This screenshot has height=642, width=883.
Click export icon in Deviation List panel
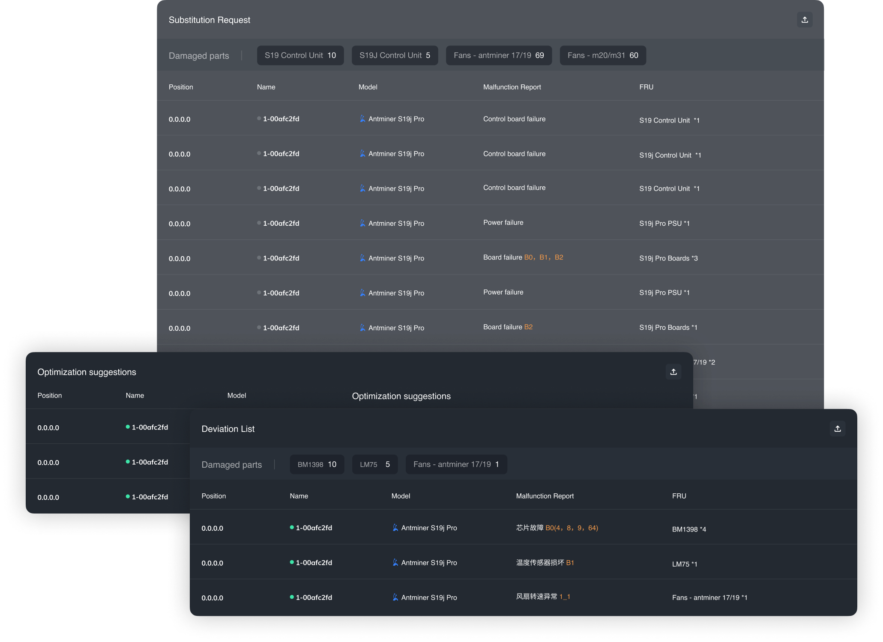837,429
